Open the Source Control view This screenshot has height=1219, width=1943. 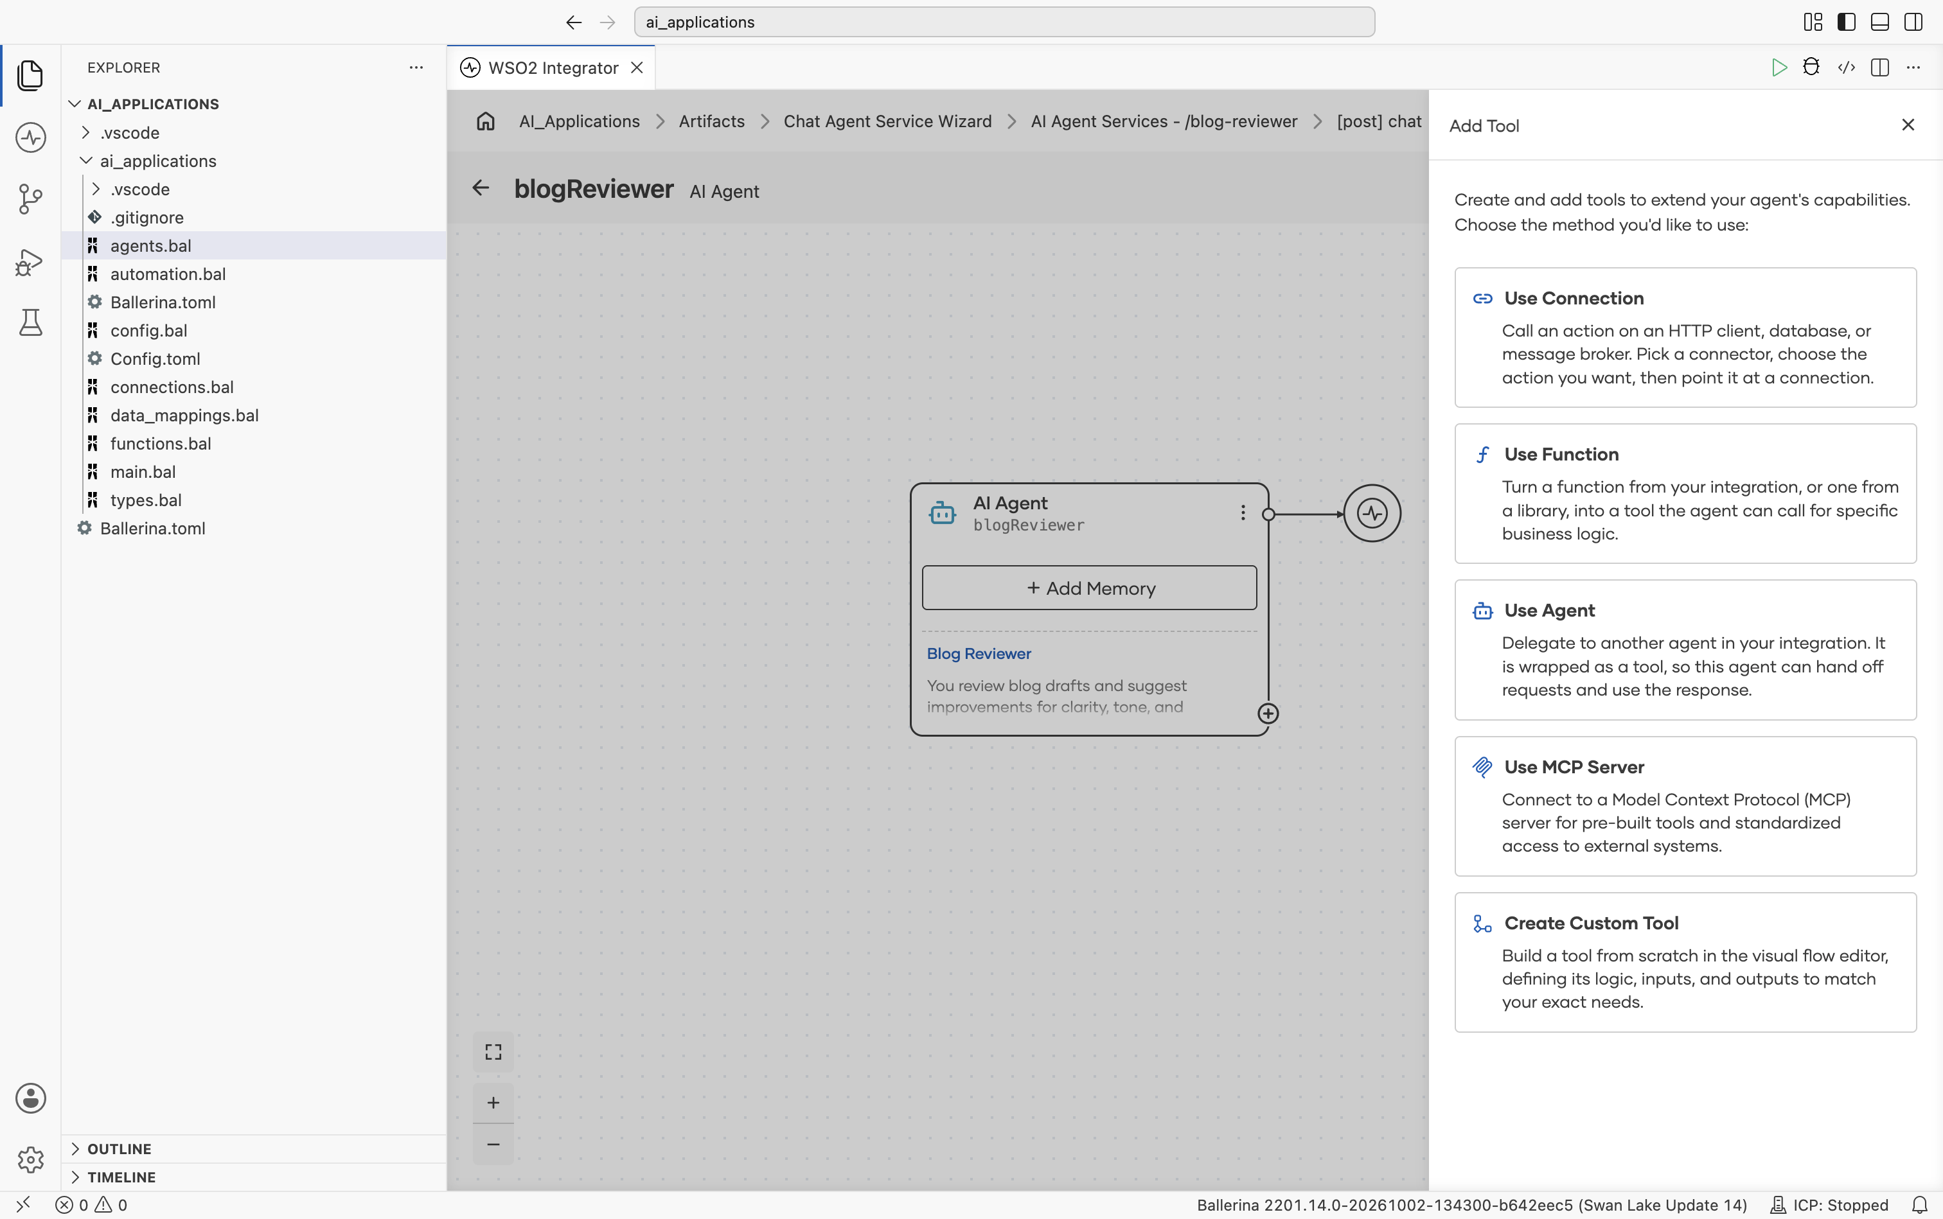[30, 198]
